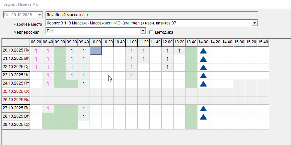Select the blue triangle for 22.10.2025 Ср
Image resolution: width=291 pixels, height=145 pixels.
point(203,67)
